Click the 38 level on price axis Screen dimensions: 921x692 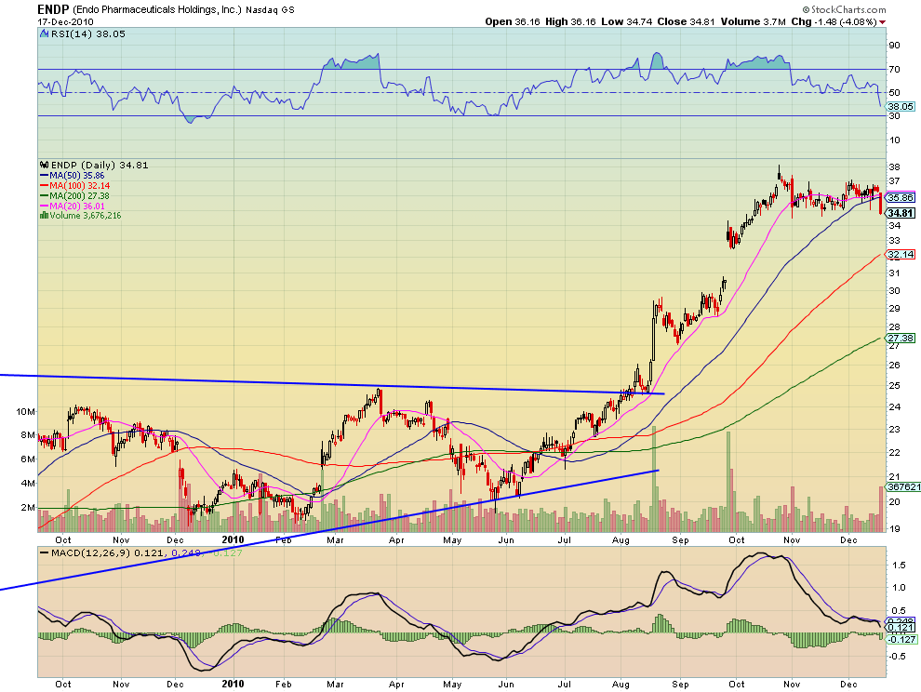[x=894, y=166]
